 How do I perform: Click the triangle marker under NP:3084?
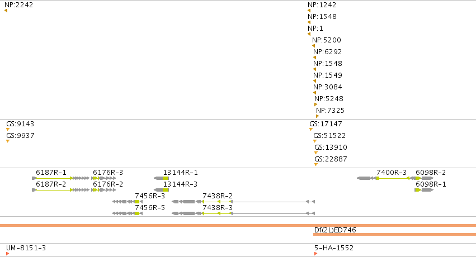[314, 93]
